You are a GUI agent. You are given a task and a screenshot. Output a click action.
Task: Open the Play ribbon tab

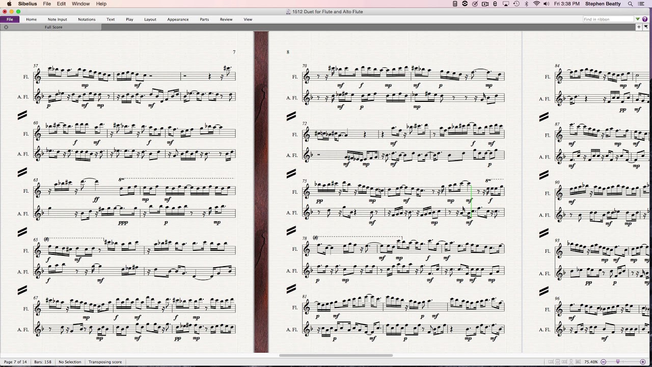[x=129, y=19]
